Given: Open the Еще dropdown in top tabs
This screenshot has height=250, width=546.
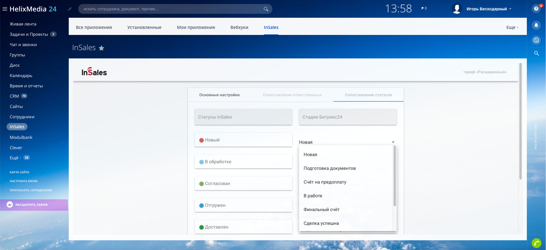Looking at the screenshot, I should click(512, 27).
